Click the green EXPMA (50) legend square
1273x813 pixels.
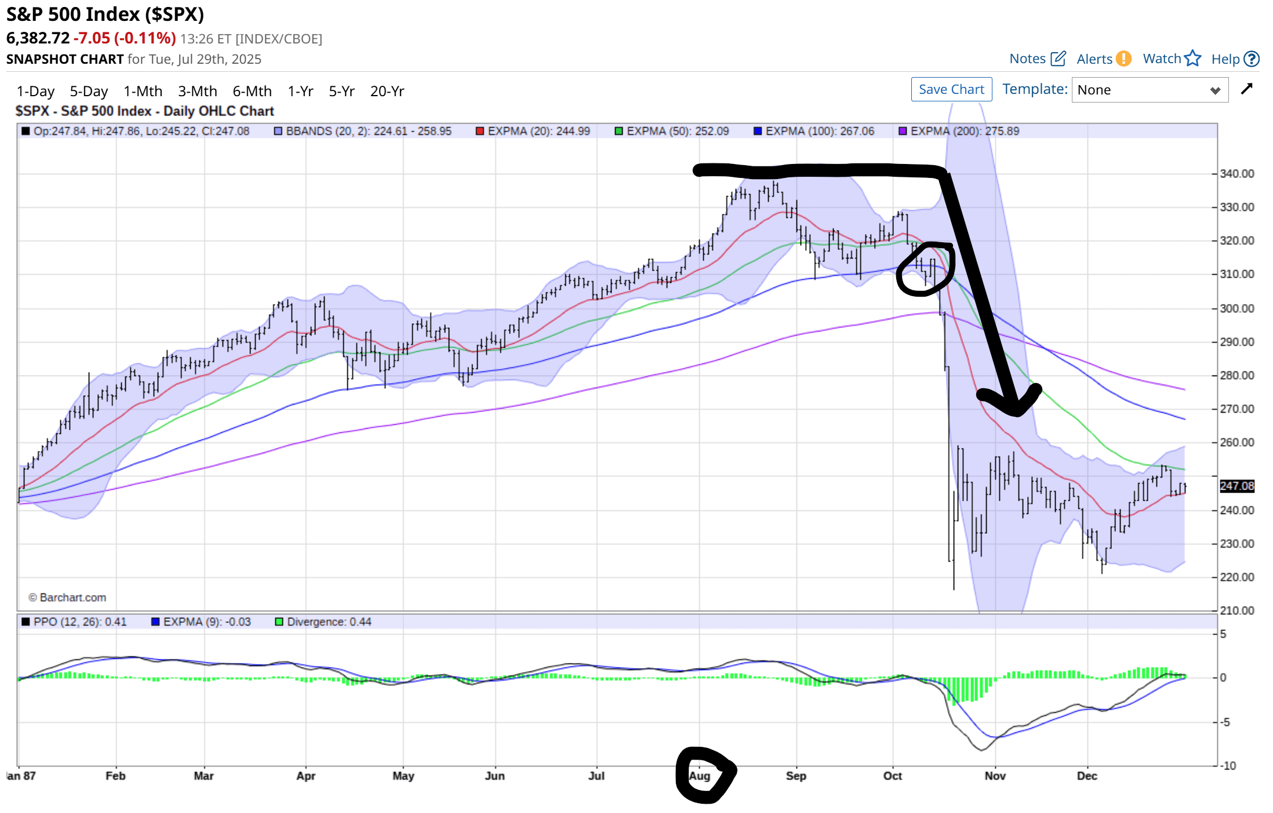[619, 132]
